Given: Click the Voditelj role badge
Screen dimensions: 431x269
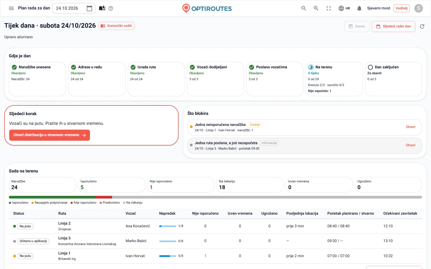Looking at the screenshot, I should pos(401,8).
